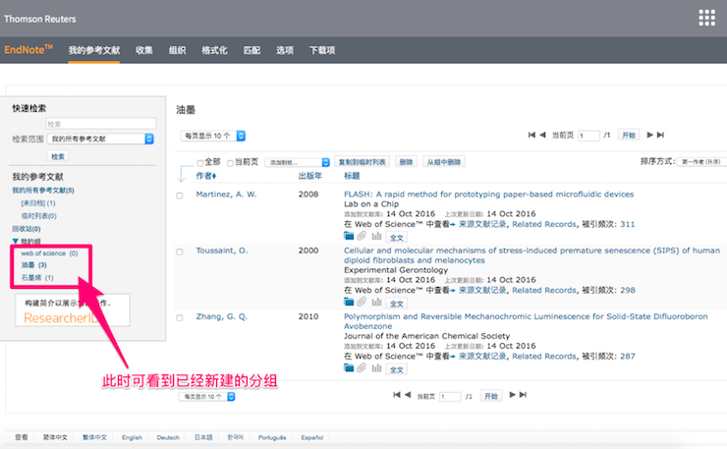
Task: Go to last page using bottom pager
Action: click(x=523, y=395)
